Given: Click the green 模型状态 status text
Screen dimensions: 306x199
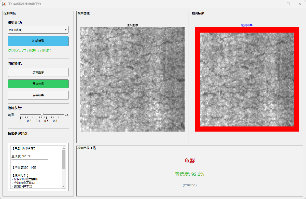Looking at the screenshot, I should (30, 51).
